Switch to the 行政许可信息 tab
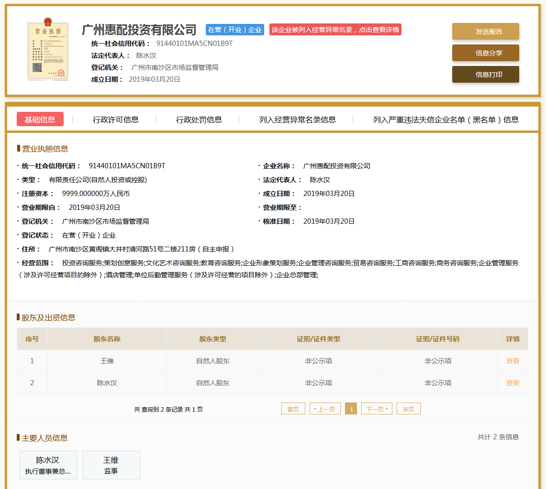Image resolution: width=546 pixels, height=489 pixels. 116,120
